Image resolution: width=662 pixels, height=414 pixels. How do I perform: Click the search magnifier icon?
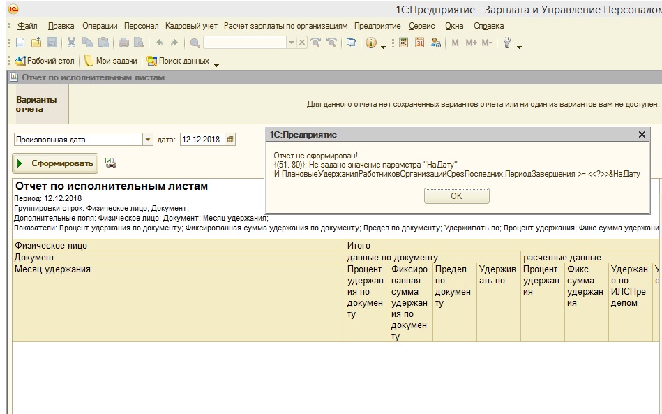pos(195,43)
